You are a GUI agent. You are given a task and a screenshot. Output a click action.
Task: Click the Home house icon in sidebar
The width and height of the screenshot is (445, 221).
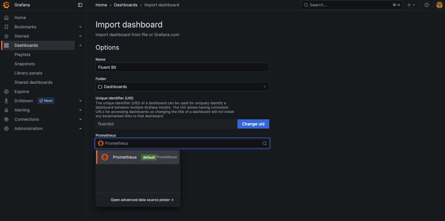(x=6, y=18)
